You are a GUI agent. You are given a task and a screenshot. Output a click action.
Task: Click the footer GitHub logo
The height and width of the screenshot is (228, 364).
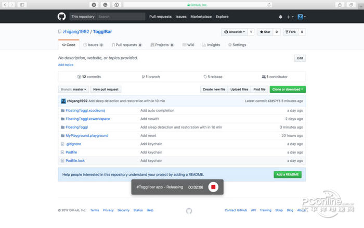[x=189, y=210]
